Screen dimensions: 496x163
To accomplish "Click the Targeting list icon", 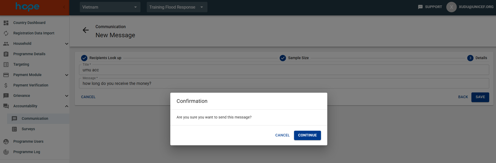I will 6,65.
